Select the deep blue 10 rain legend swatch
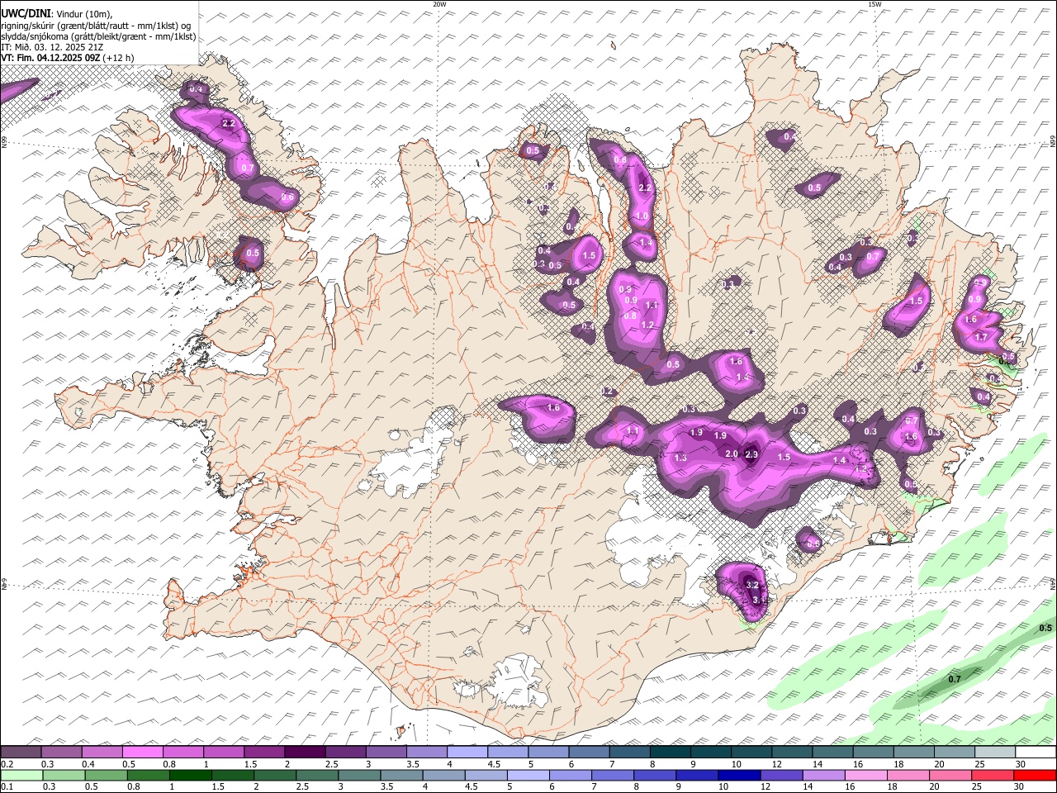1057x793 pixels. pyautogui.click(x=739, y=775)
